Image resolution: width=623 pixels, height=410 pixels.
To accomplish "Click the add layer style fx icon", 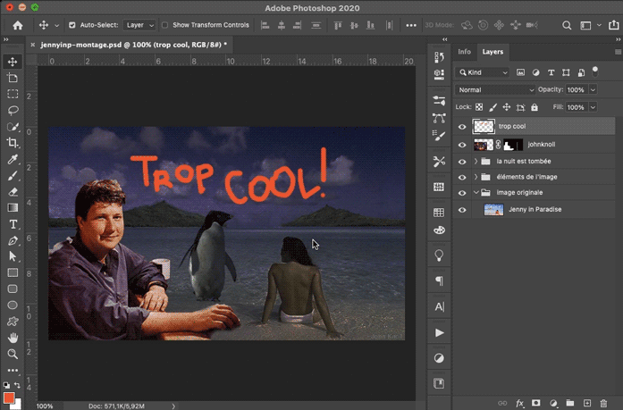I will pyautogui.click(x=519, y=403).
